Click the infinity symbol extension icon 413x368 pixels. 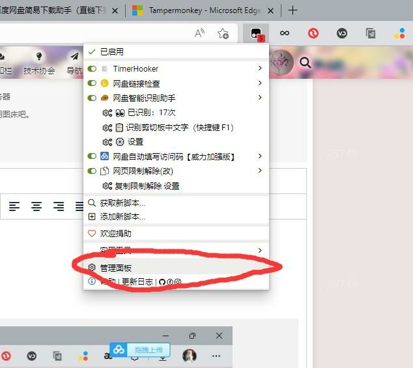pos(285,33)
